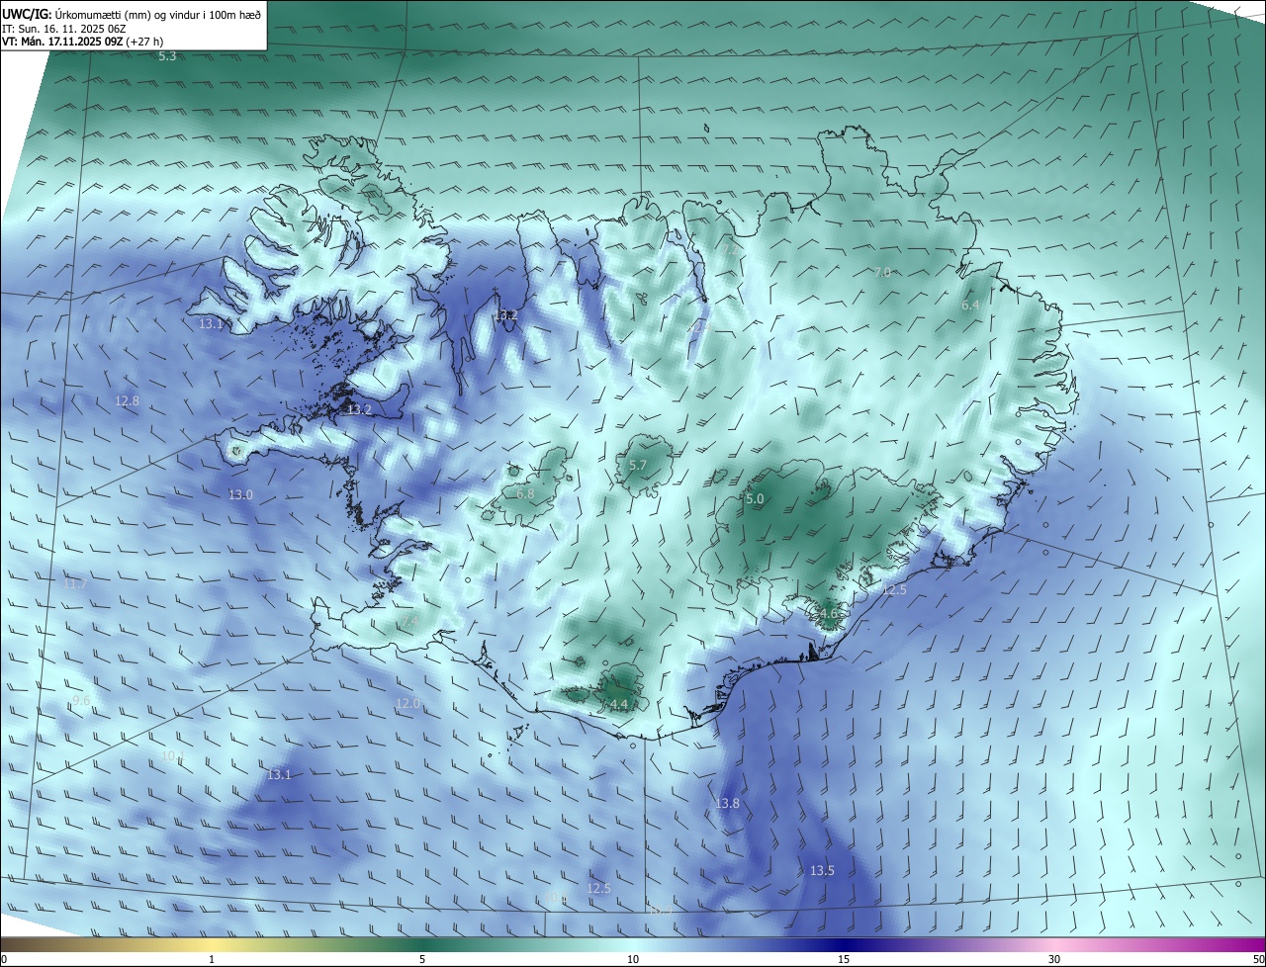This screenshot has width=1266, height=967.
Task: Click the 0 tick on color scale
Action: coord(4,959)
